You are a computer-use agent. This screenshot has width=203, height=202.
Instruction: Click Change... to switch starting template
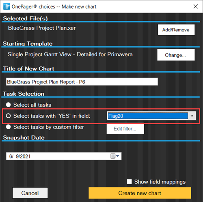pos(176,55)
